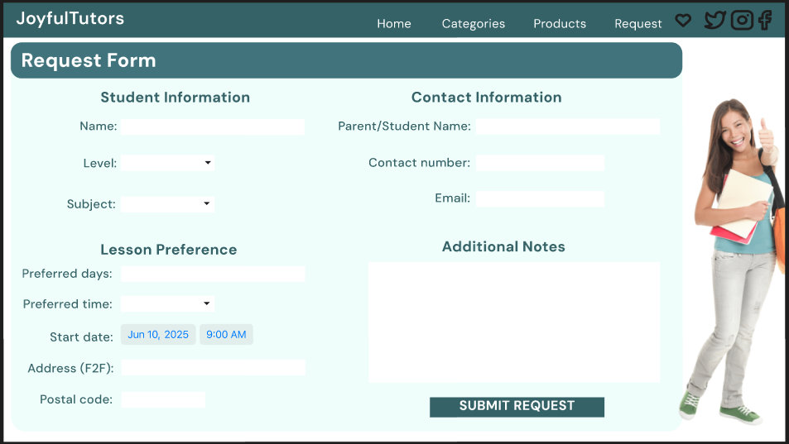Open the Twitter social icon
Screen dimensions: 789x444
(x=714, y=21)
